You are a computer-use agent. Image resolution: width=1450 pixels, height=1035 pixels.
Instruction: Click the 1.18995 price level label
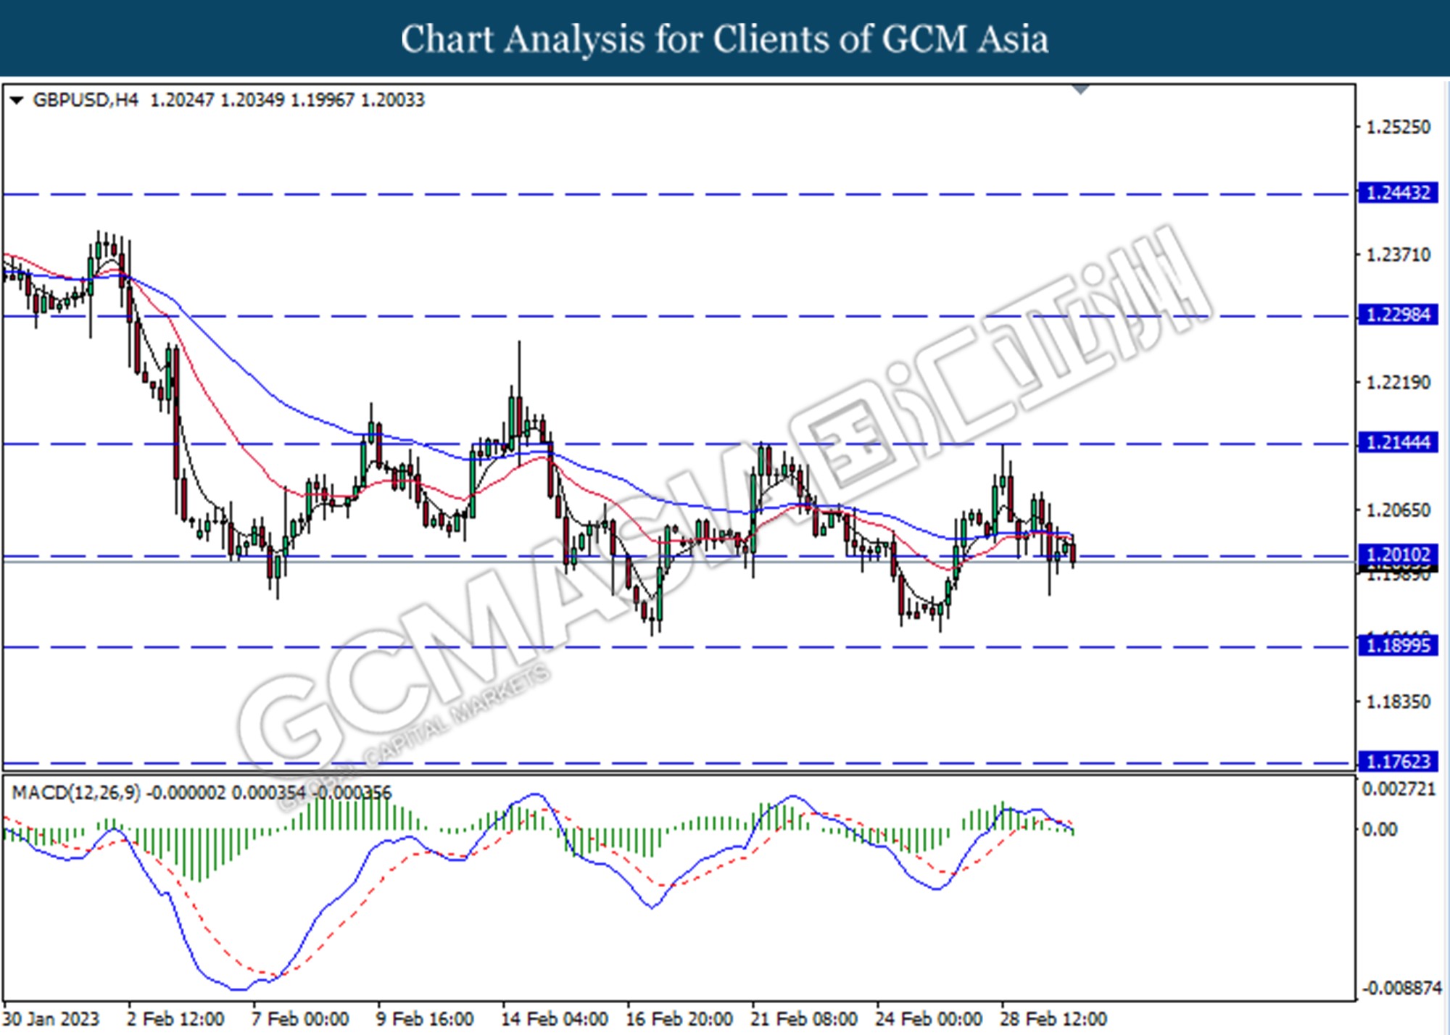(1398, 646)
